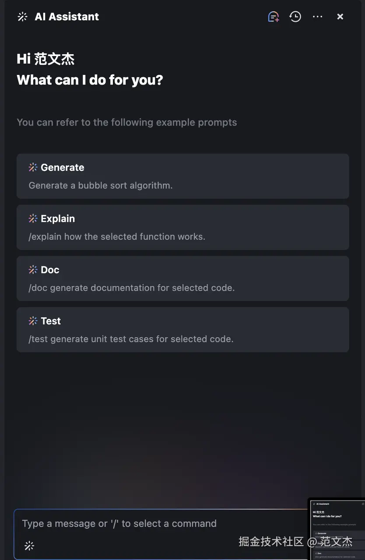Click the sparkle icon beside Explain
The image size is (365, 560).
coord(33,218)
